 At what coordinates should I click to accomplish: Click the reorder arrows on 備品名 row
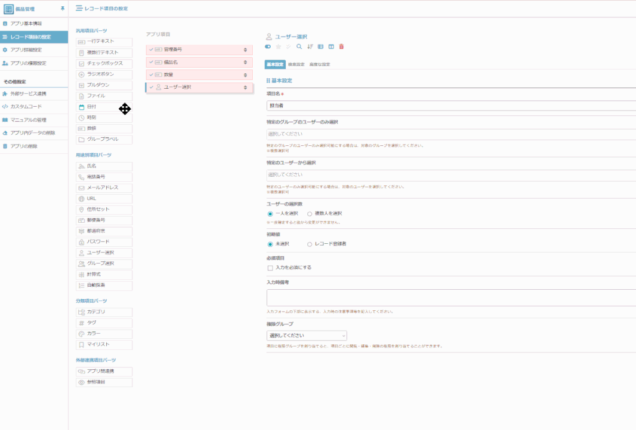[245, 62]
